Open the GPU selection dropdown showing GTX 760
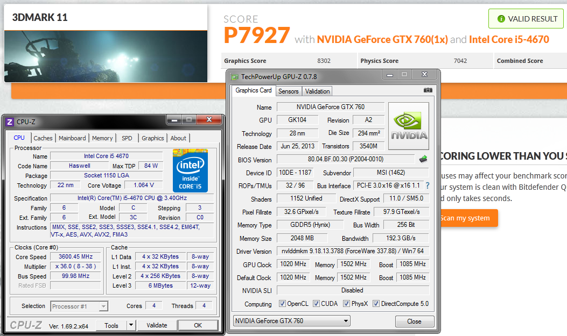Image resolution: width=567 pixels, height=336 pixels. pos(292,321)
